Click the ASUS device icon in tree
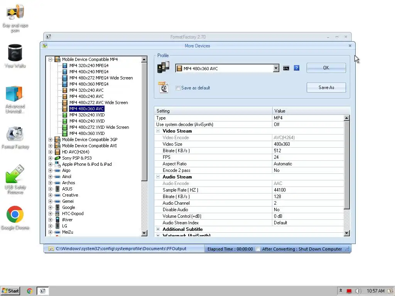This screenshot has width=395, height=296. [x=57, y=189]
